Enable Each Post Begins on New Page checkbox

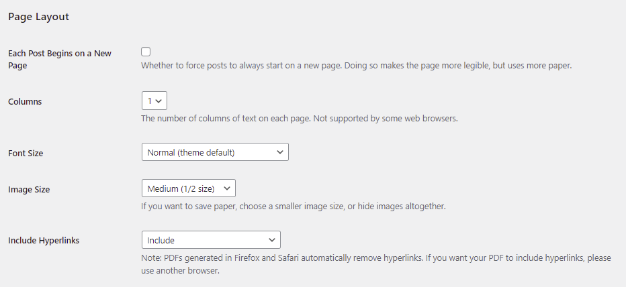point(146,52)
